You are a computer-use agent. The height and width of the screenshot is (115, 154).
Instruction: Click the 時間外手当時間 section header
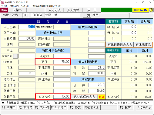click(53, 50)
